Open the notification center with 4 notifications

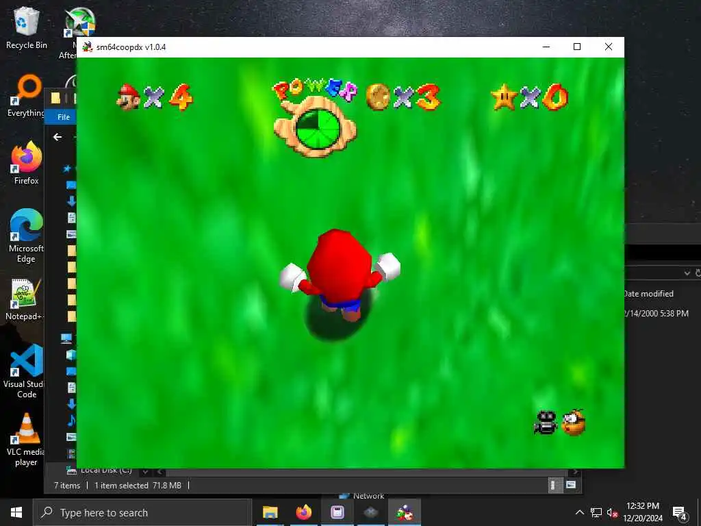click(679, 513)
